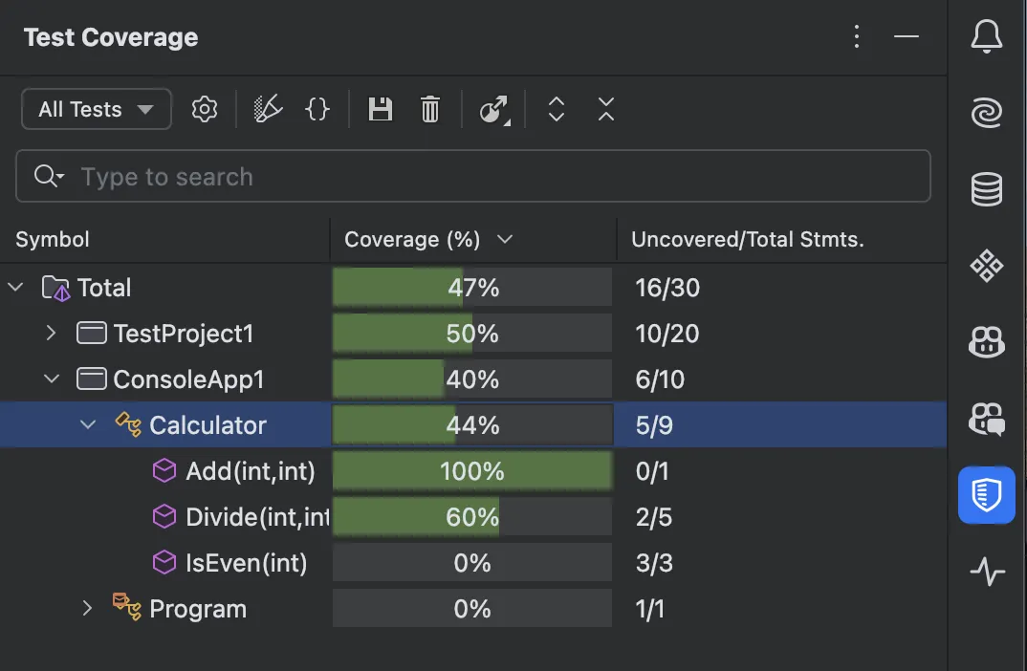Open the panel's three-dot options menu
The image size is (1027, 671).
(x=857, y=37)
